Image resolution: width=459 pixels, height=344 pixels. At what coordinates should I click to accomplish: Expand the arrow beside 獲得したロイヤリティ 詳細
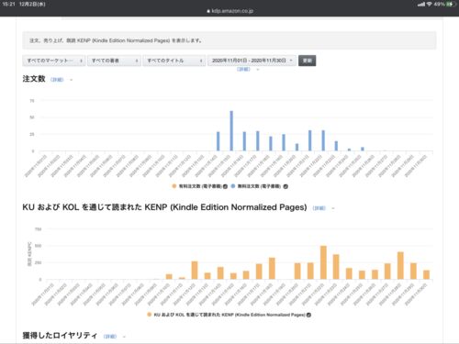pos(124,337)
